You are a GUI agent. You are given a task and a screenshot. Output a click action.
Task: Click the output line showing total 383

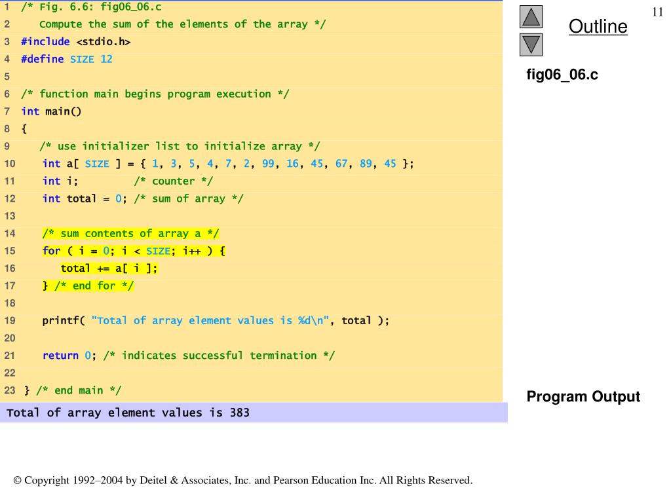coord(128,413)
